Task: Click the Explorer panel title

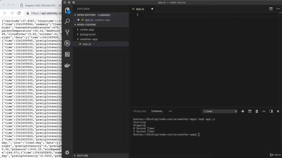Action: click(83, 9)
